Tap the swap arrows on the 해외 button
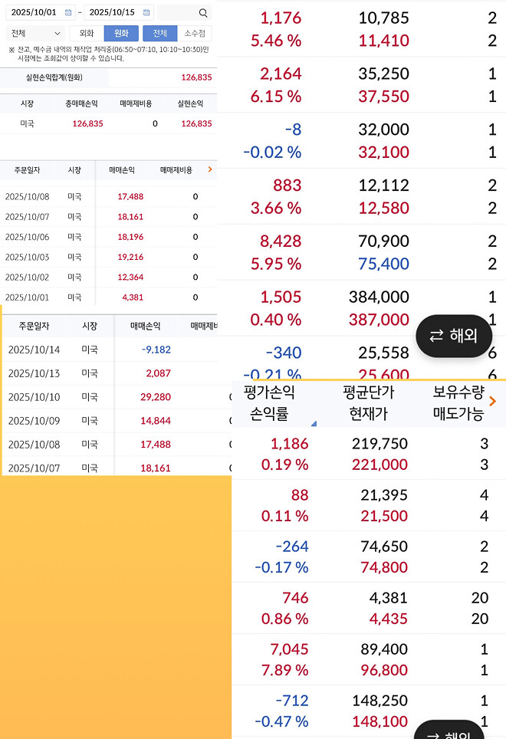Viewport: 506px width, 739px height. coord(435,336)
